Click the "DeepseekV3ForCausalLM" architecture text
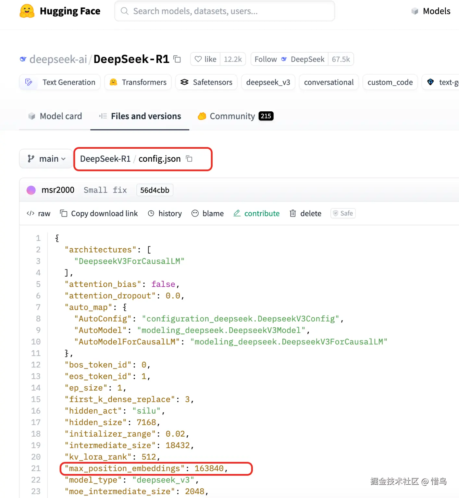 (129, 261)
